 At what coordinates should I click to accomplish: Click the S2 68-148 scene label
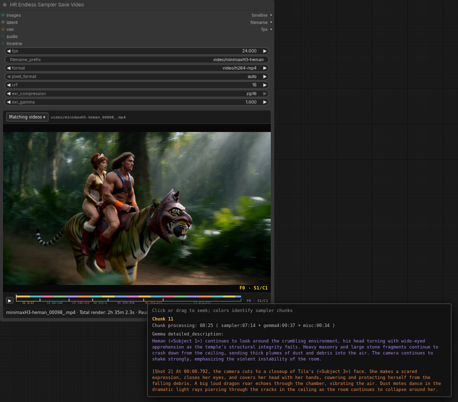[x=55, y=303]
